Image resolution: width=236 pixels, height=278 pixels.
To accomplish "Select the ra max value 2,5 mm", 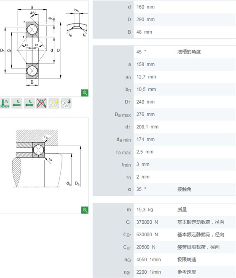I will [145, 152].
